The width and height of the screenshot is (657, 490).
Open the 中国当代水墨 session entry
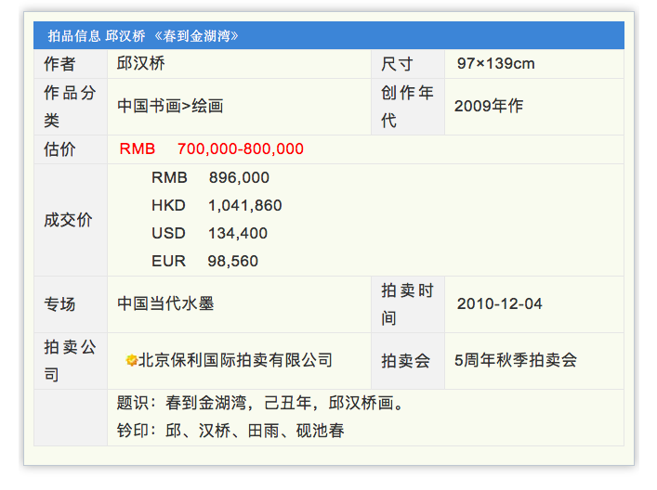click(x=165, y=303)
